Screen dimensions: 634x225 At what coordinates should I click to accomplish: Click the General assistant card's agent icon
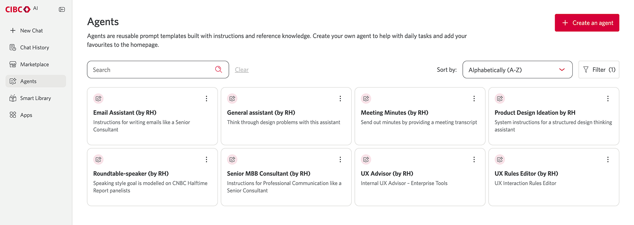232,99
